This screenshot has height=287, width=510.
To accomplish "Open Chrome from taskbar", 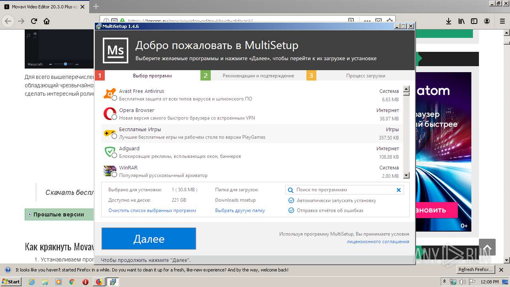I will (72, 282).
